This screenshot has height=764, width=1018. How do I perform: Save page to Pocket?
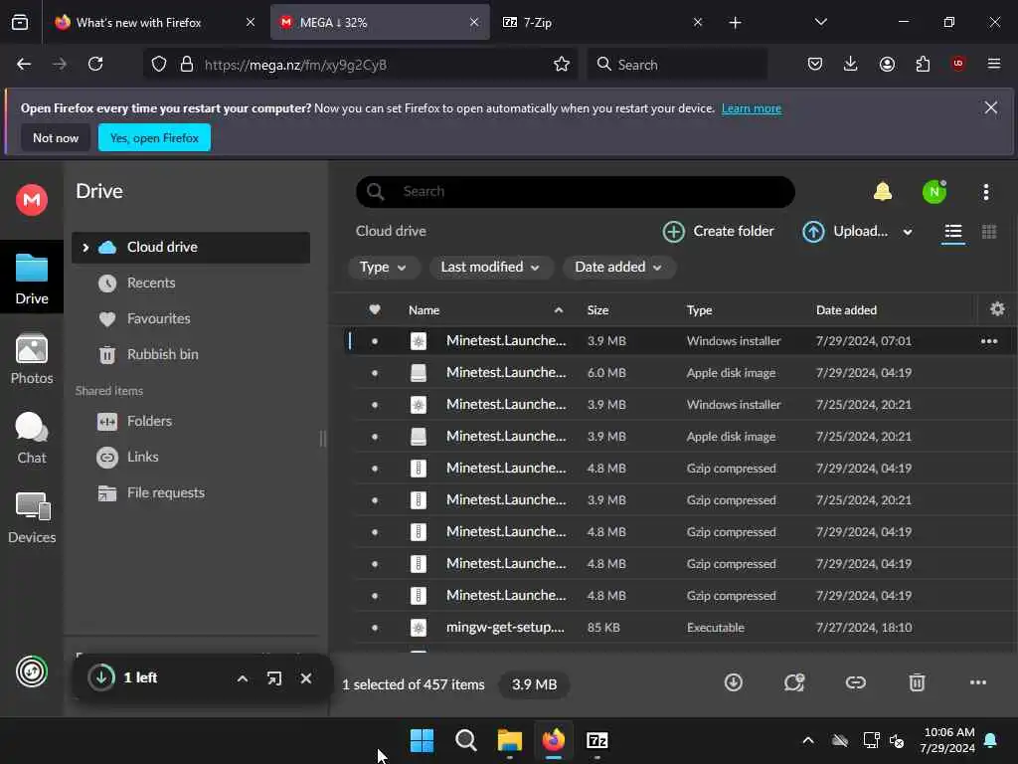815,64
